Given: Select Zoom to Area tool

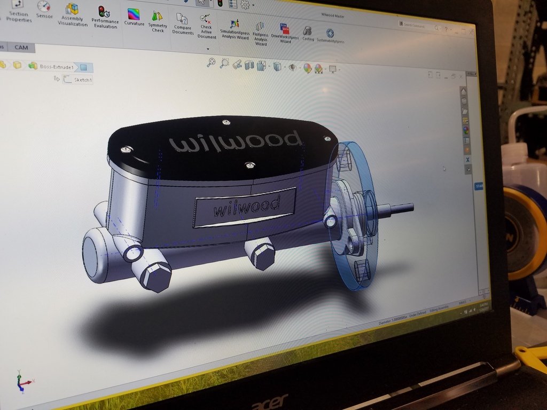Looking at the screenshot, I should point(224,64).
